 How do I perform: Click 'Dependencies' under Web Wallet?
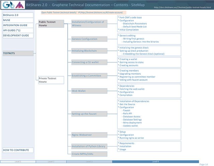(127, 86)
